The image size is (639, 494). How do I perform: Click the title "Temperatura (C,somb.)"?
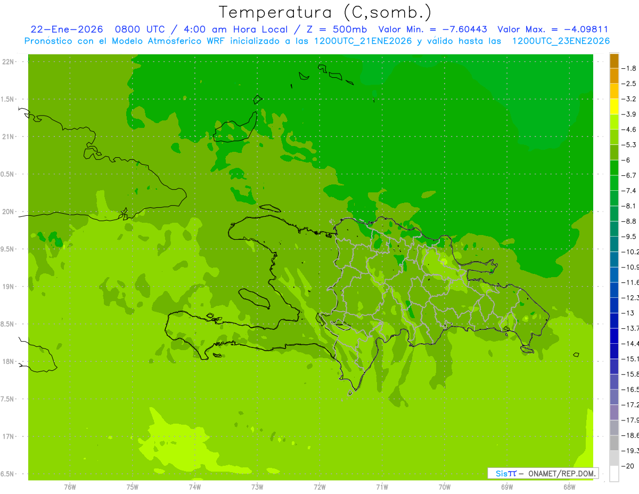pos(325,12)
